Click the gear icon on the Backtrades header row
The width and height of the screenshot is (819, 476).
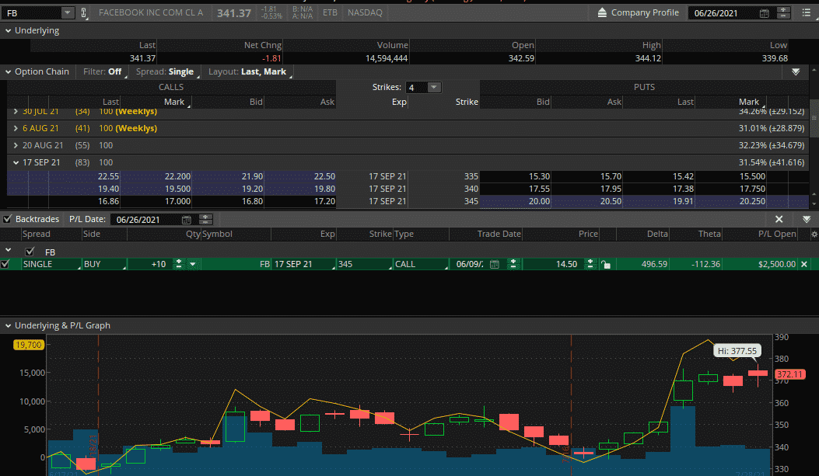814,235
